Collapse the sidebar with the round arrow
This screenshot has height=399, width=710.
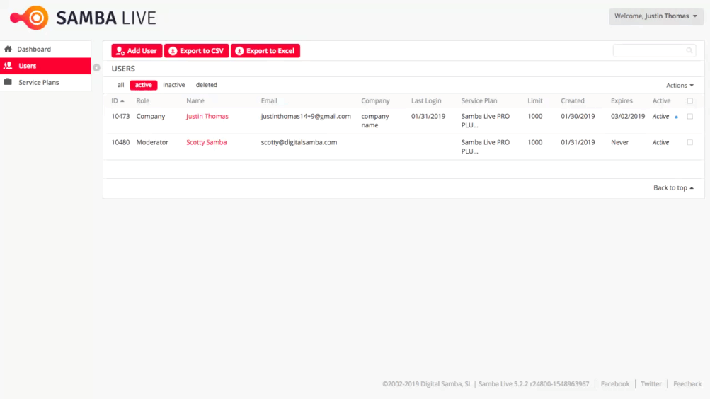tap(96, 67)
